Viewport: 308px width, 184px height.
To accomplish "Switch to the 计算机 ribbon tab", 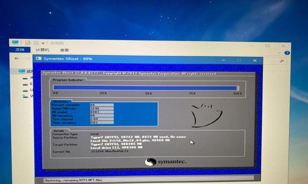I will (x=42, y=50).
